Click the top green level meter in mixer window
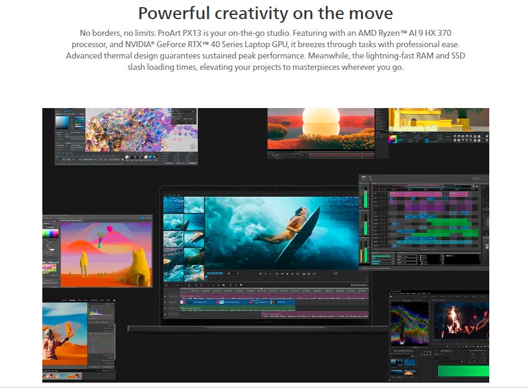The width and height of the screenshot is (528, 388). coord(365,198)
